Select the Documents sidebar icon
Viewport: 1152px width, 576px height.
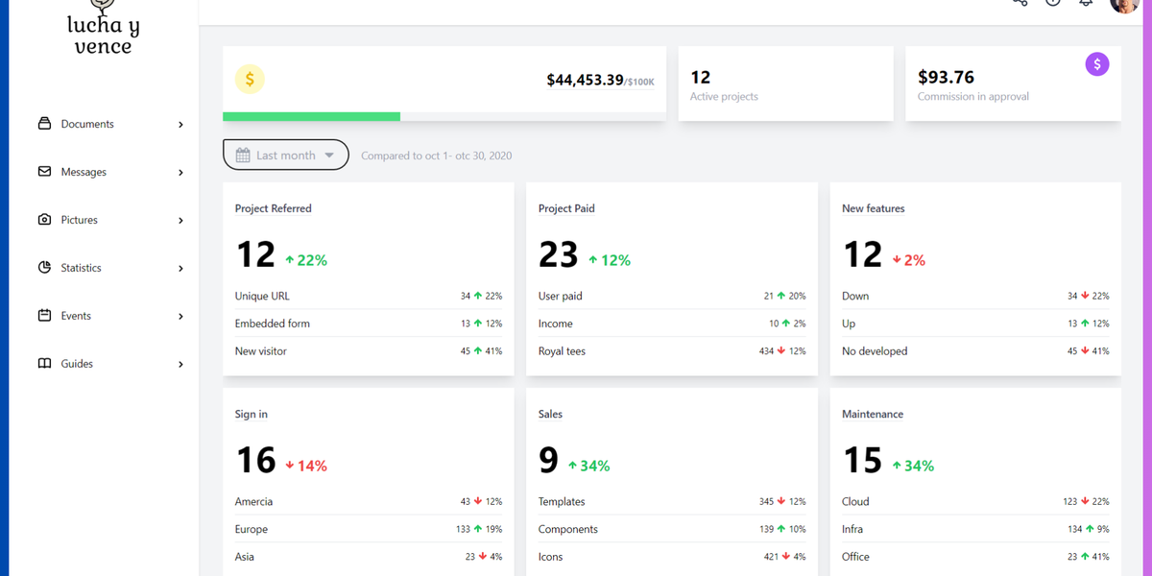pos(44,123)
